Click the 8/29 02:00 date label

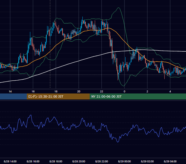(x=147, y=161)
